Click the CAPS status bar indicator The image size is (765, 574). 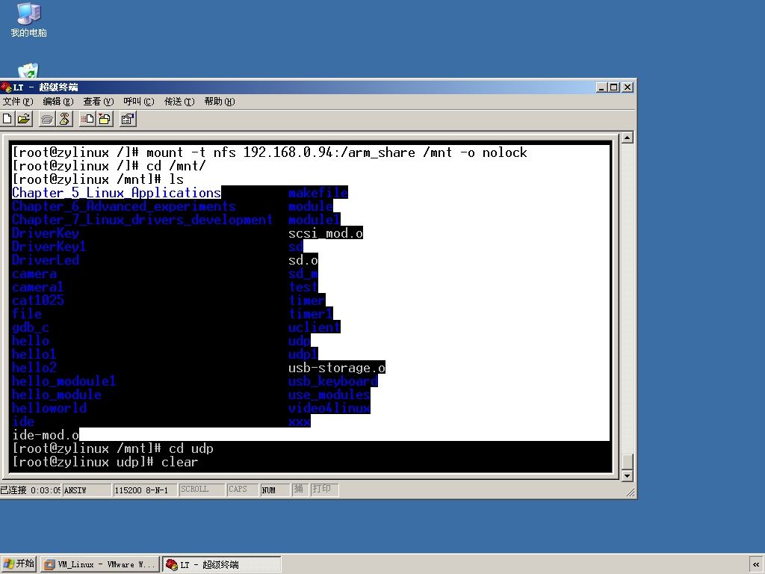tap(243, 490)
